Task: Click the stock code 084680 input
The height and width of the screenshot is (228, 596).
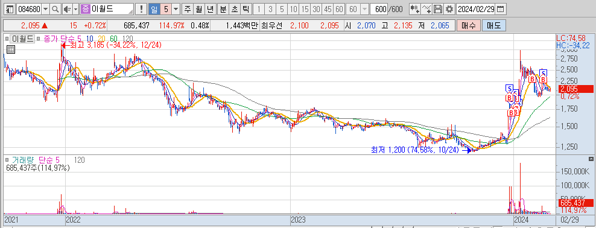Action: (29, 8)
